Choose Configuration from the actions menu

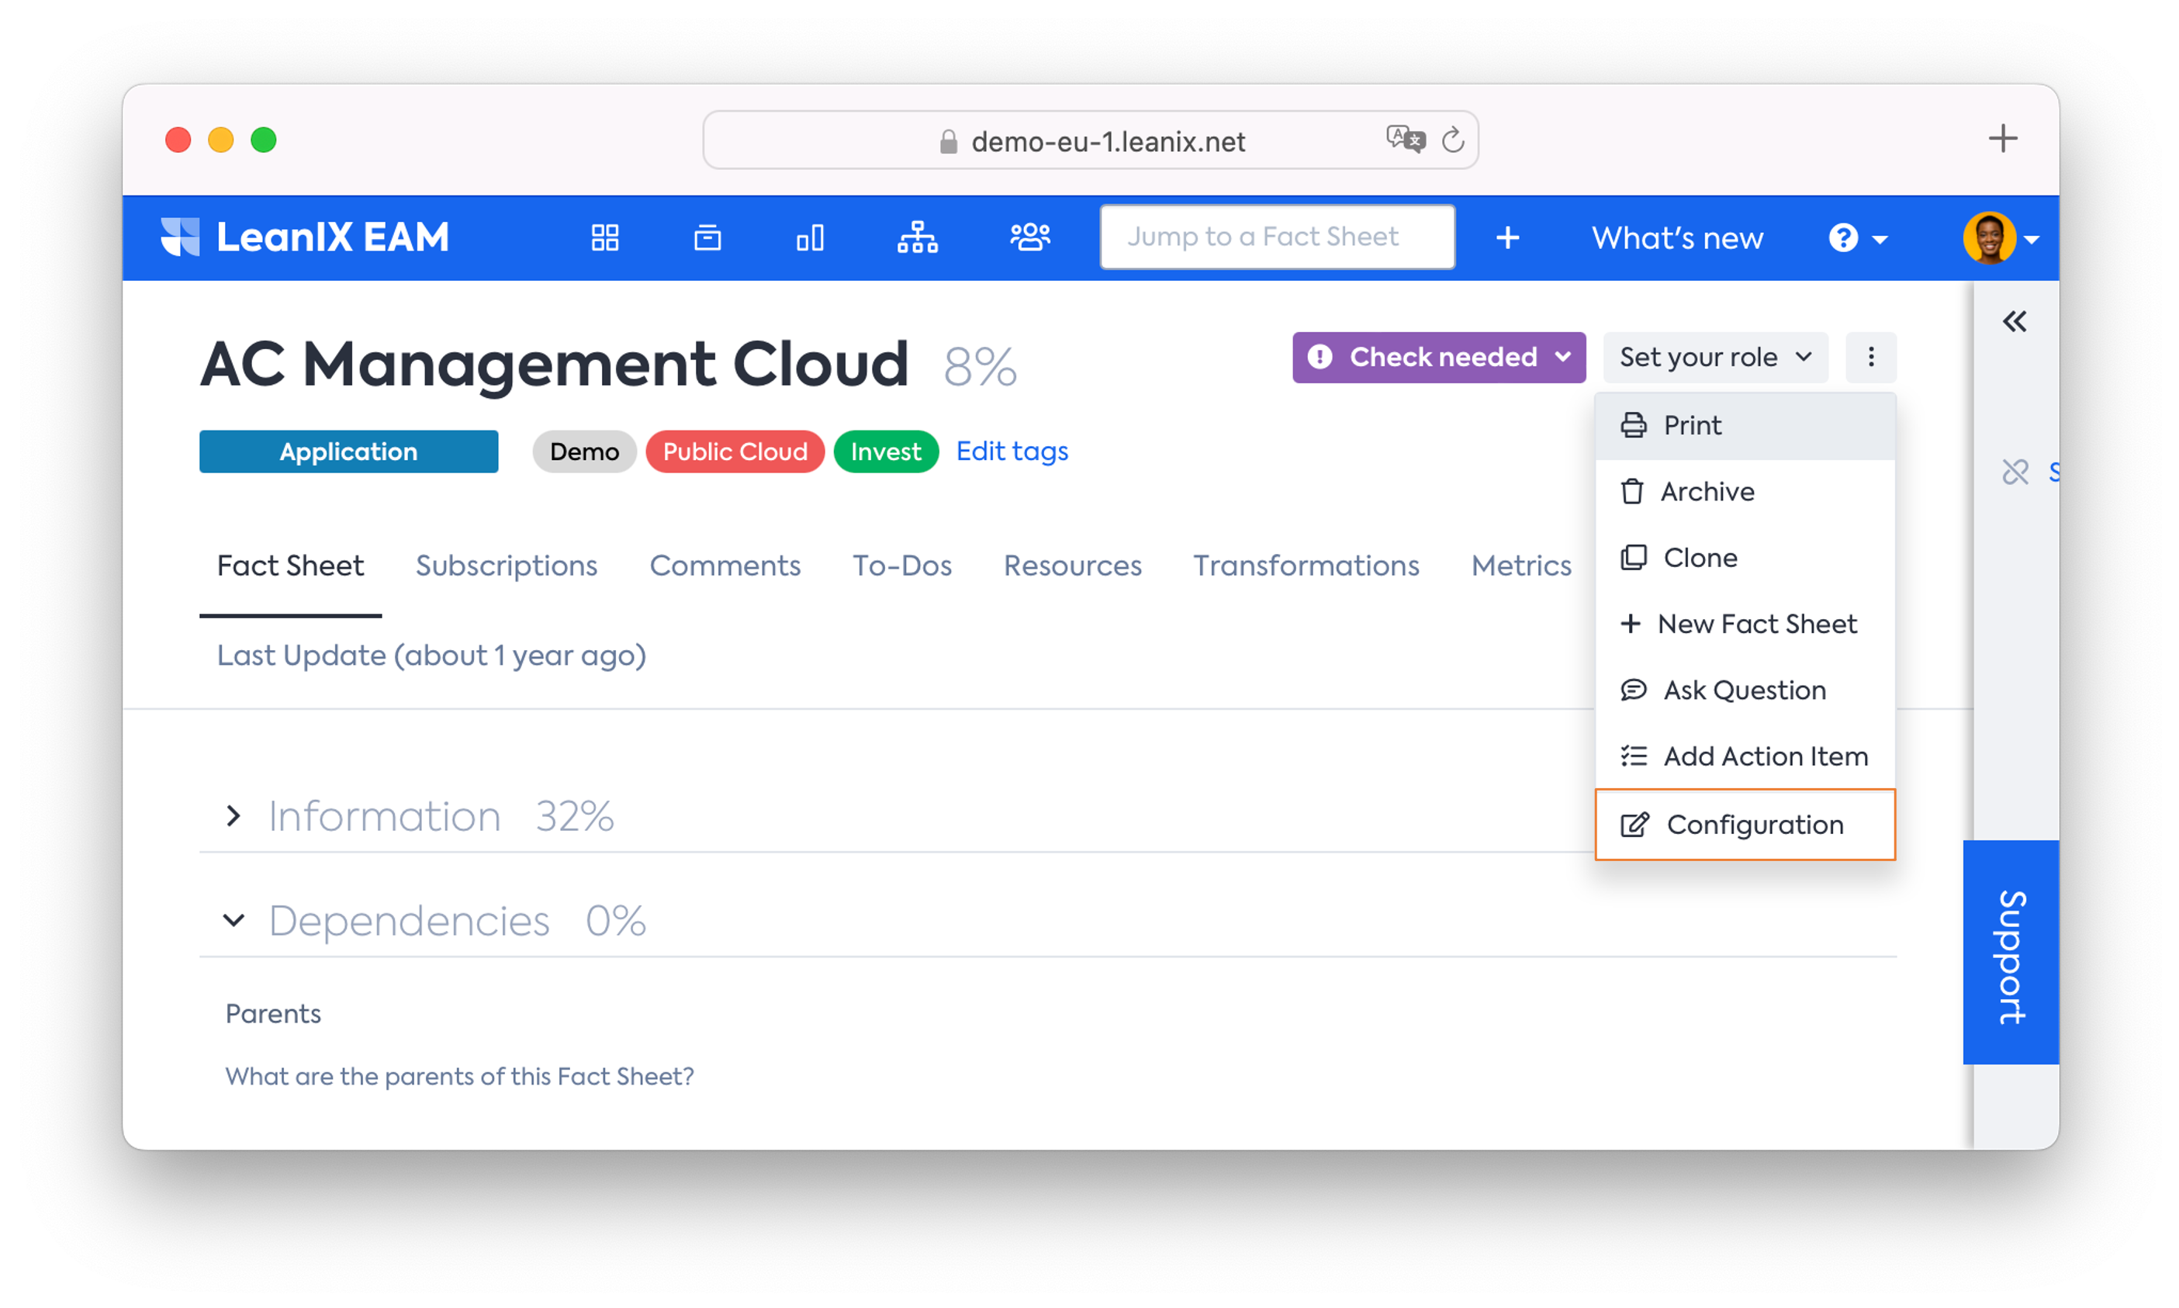coord(1745,824)
